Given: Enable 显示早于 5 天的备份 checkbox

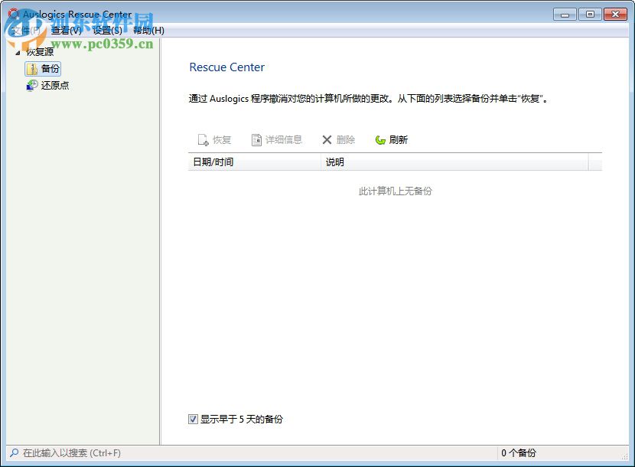Looking at the screenshot, I should click(193, 419).
